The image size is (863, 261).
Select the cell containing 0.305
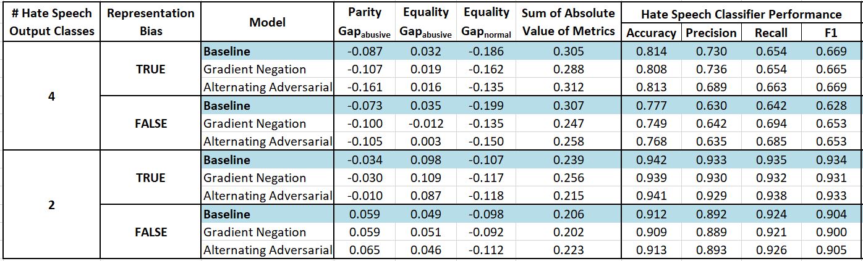click(x=568, y=52)
